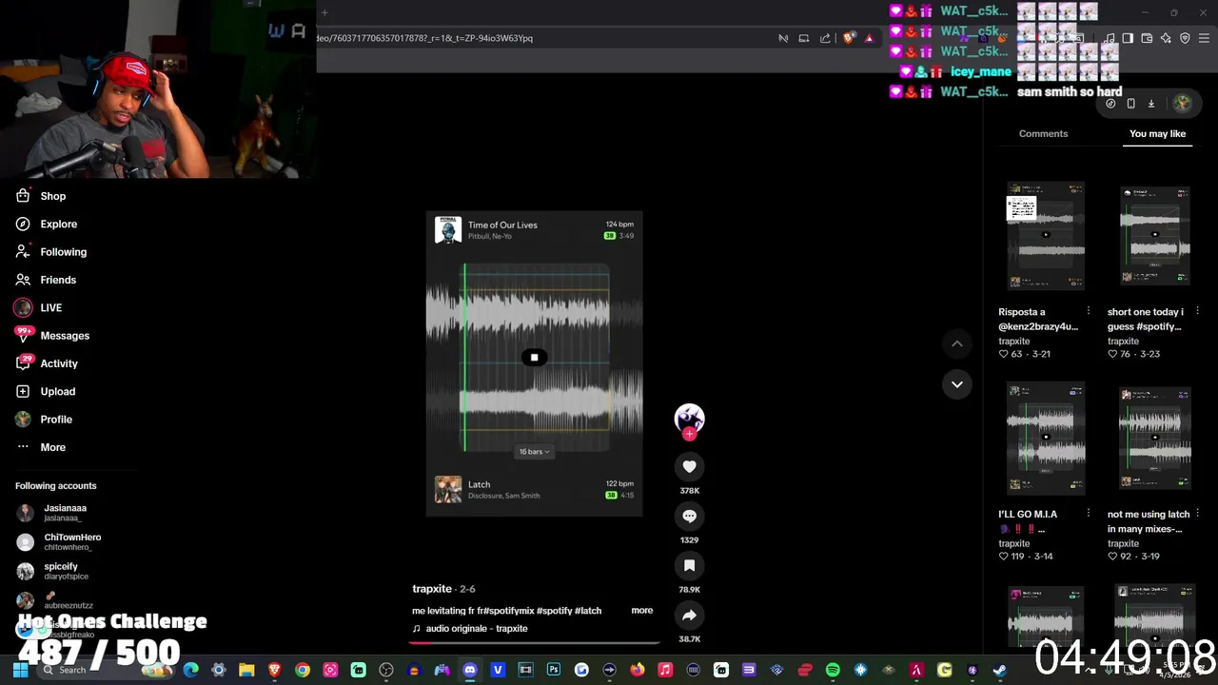Open the I'LL GO M.I.A video thumbnail
Viewport: 1218px width, 685px height.
[x=1046, y=439]
